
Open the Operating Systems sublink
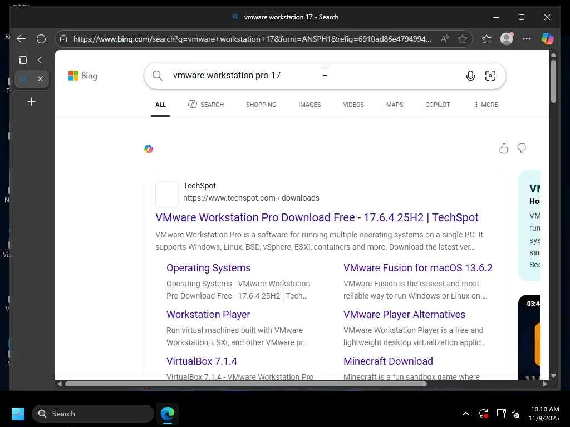coord(208,268)
